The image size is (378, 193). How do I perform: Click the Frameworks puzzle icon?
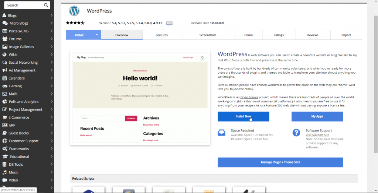[x=4, y=149]
